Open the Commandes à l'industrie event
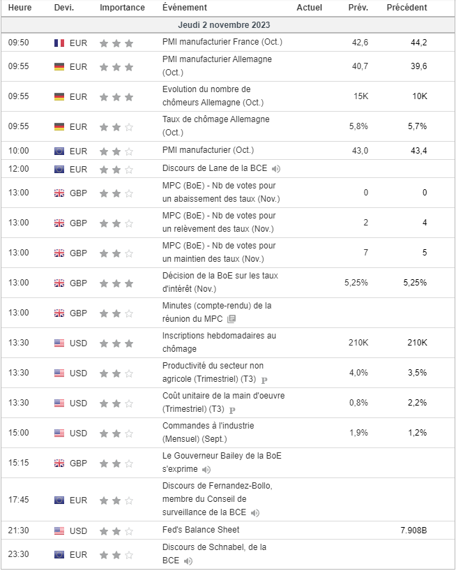 (208, 432)
